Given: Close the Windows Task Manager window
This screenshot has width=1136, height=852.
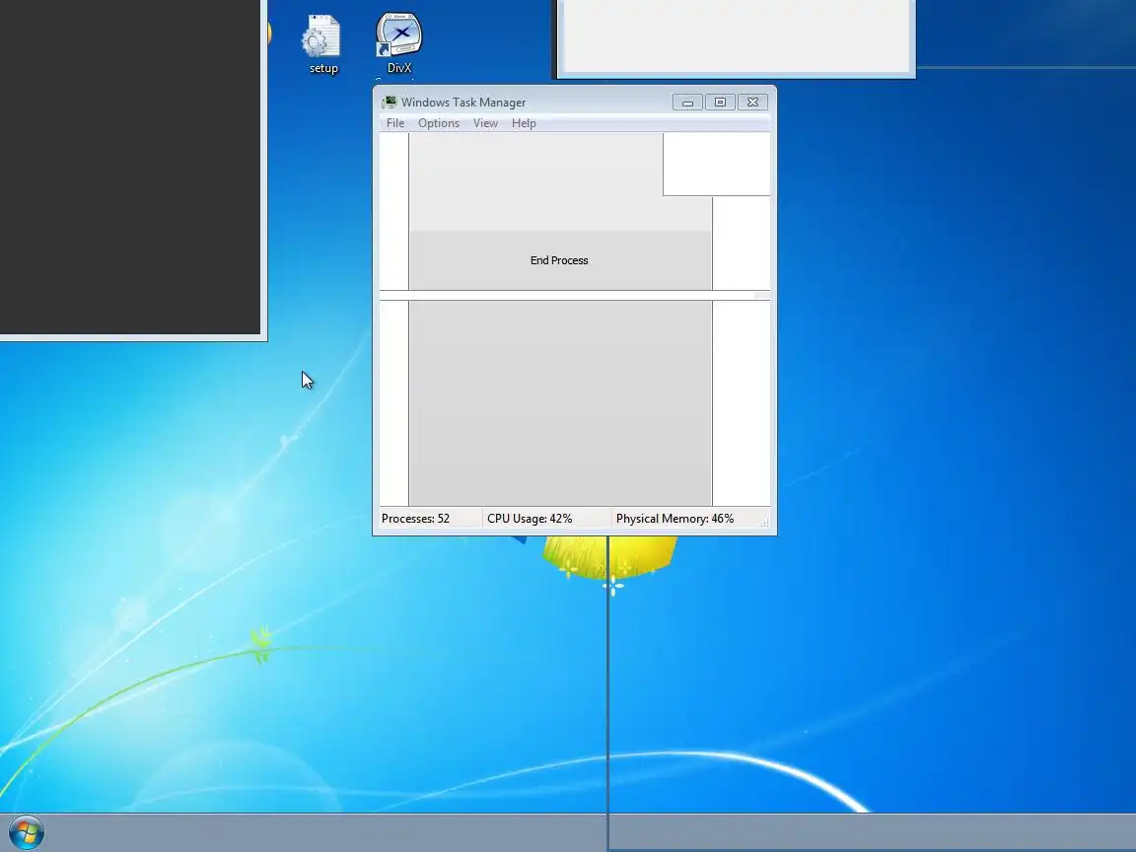Looking at the screenshot, I should pos(752,103).
